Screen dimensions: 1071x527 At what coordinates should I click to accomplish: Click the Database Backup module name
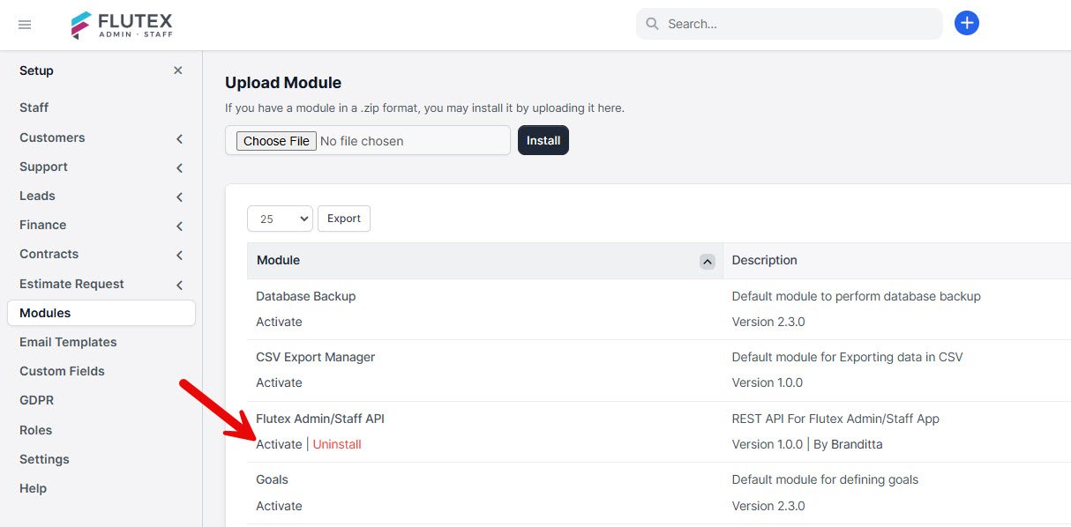[305, 296]
